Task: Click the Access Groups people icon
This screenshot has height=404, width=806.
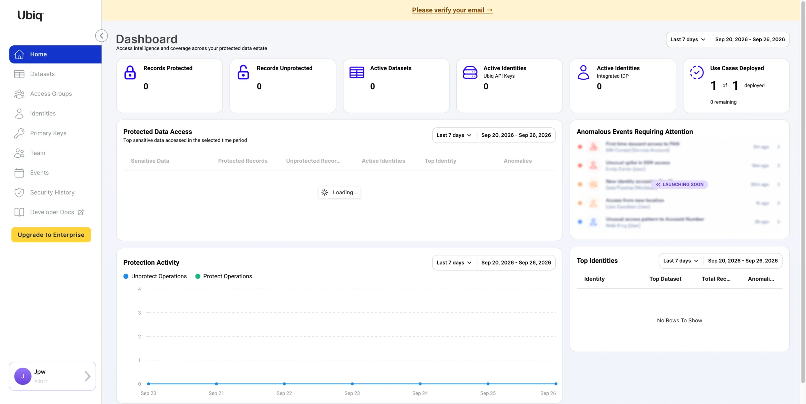Action: 19,94
